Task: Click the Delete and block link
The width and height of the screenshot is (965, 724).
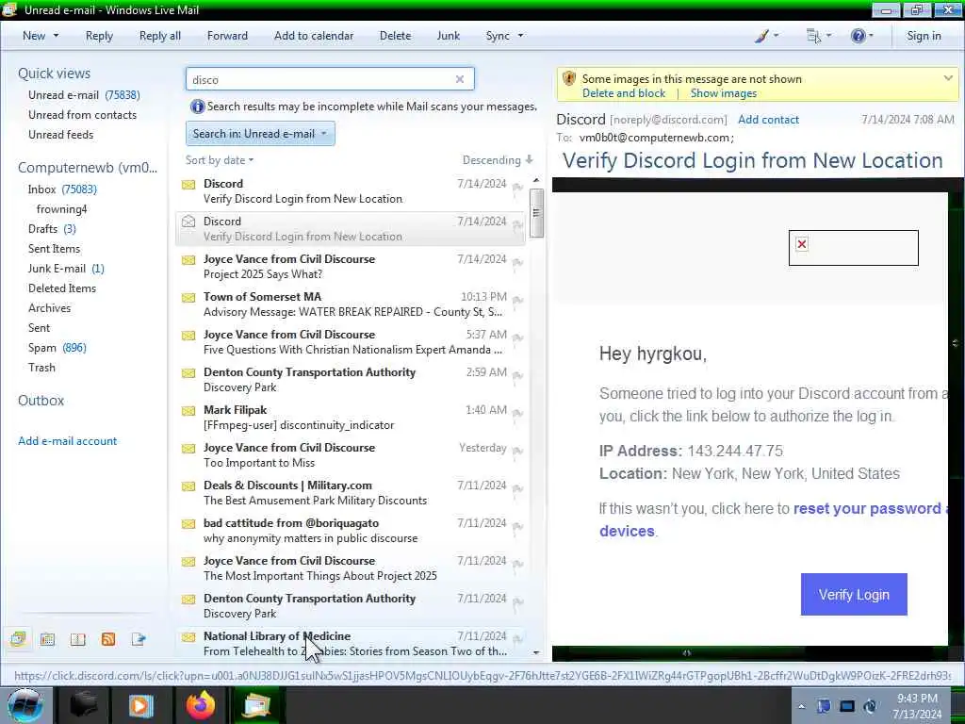Action: point(624,93)
